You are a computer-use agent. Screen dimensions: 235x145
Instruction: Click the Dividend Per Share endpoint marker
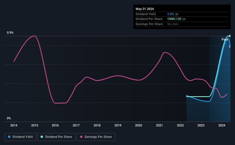pos(230,36)
